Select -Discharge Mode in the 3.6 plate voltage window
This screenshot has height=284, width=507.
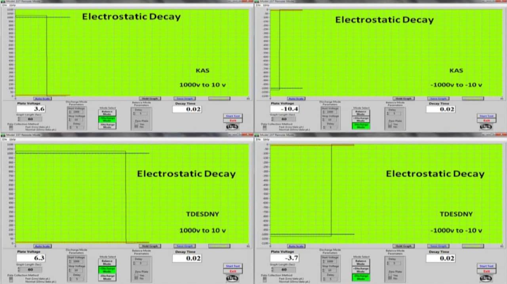[x=107, y=126]
